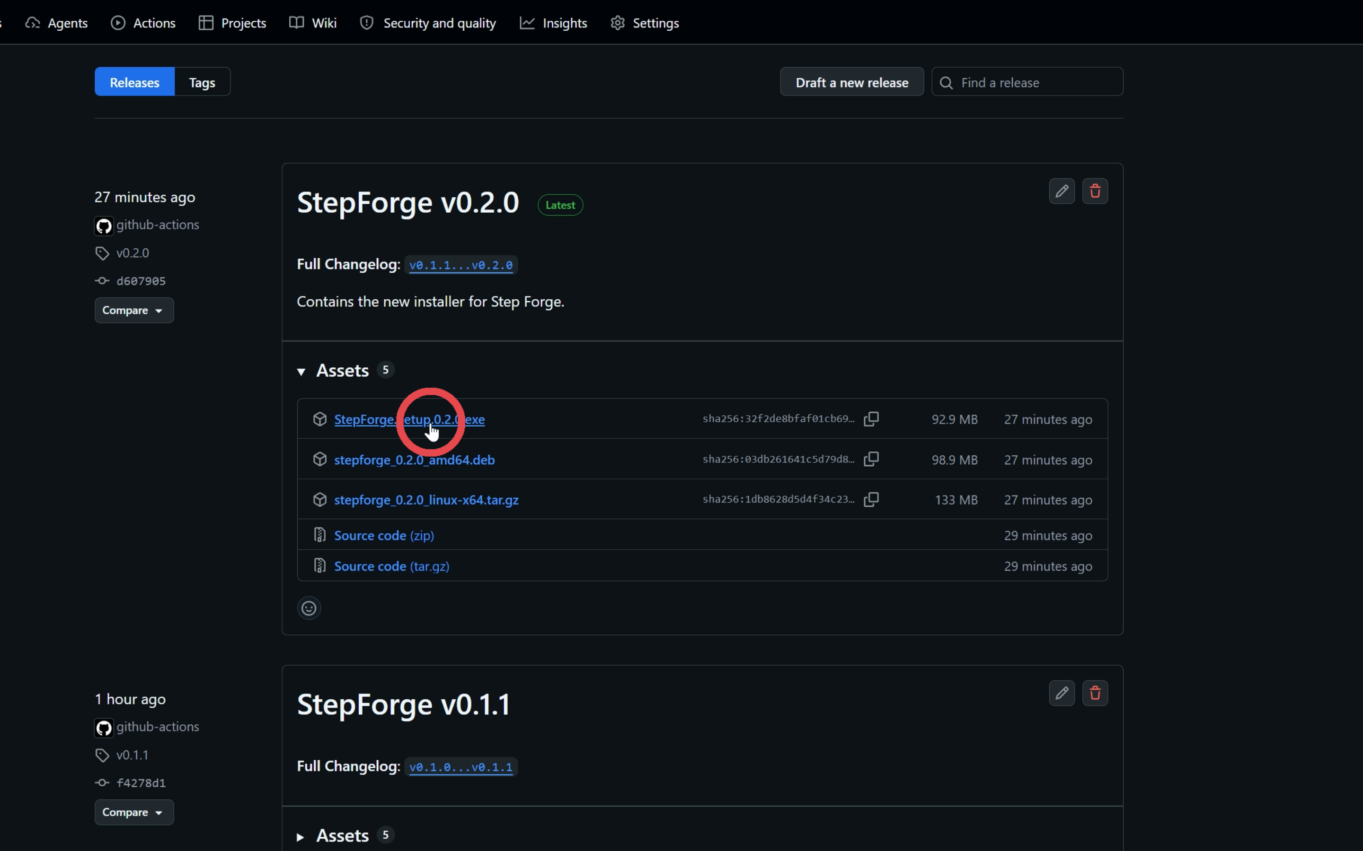Open the v0.1.1 tag link
Screen dimensions: 1363x851
[x=133, y=755]
